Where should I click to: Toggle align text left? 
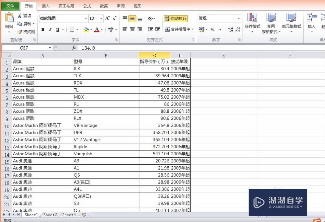click(x=125, y=29)
